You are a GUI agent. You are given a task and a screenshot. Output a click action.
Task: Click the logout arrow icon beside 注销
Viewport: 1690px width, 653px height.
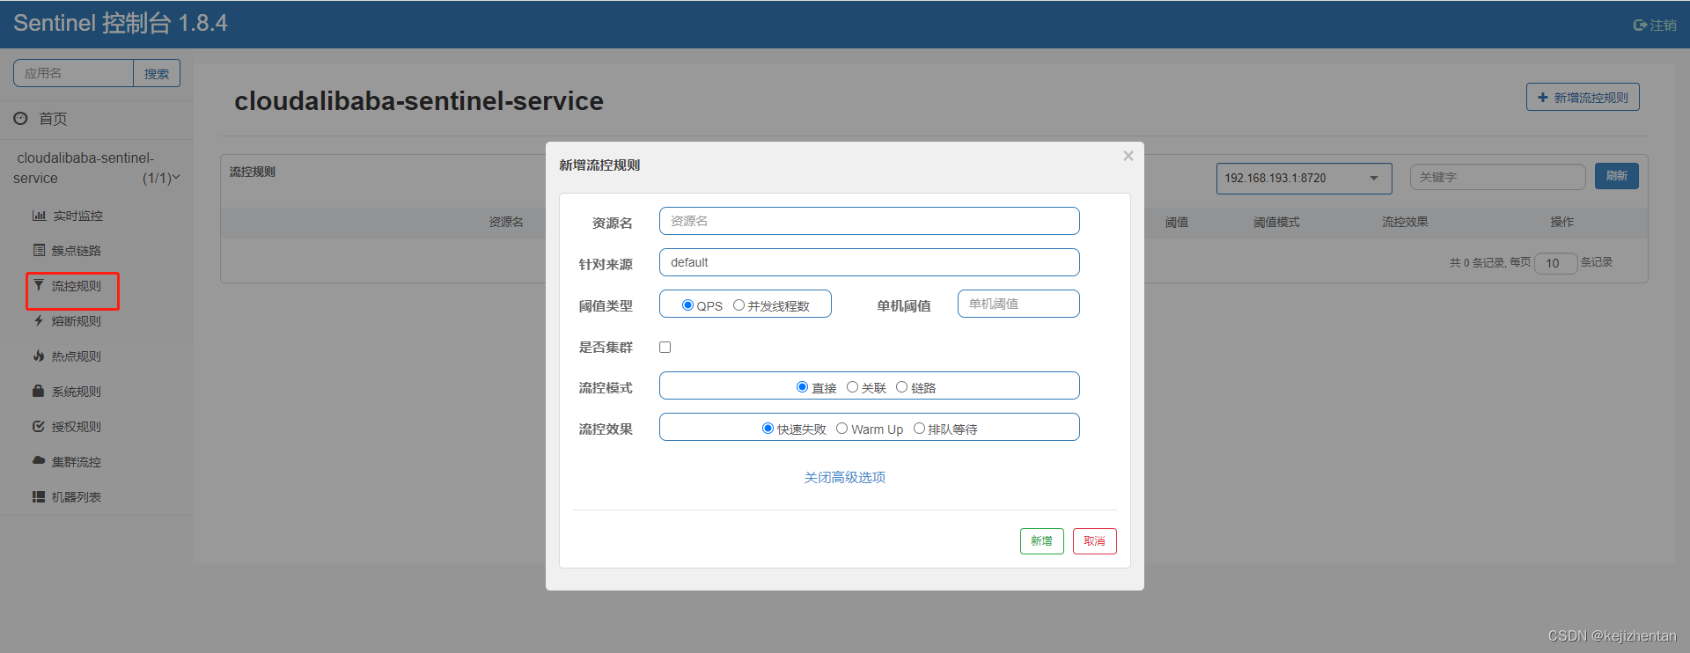(x=1640, y=26)
